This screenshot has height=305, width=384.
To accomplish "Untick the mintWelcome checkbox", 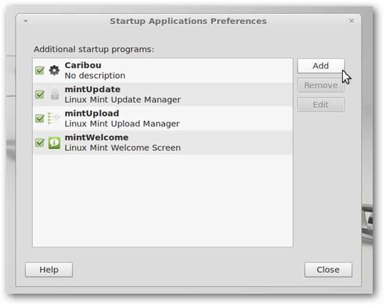I will click(39, 142).
